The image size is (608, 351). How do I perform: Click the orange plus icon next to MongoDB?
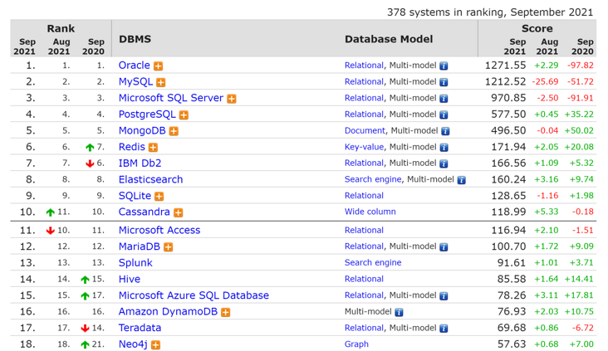click(174, 131)
